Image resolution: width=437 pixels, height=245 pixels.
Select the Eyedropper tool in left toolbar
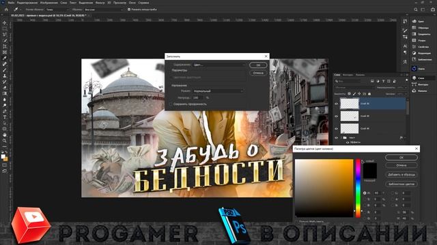pyautogui.click(x=5, y=58)
